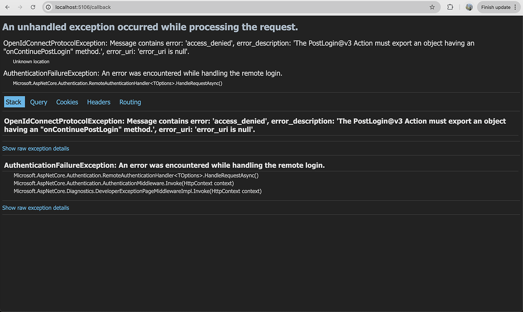
Task: Open the Cookies tab
Action: point(67,102)
